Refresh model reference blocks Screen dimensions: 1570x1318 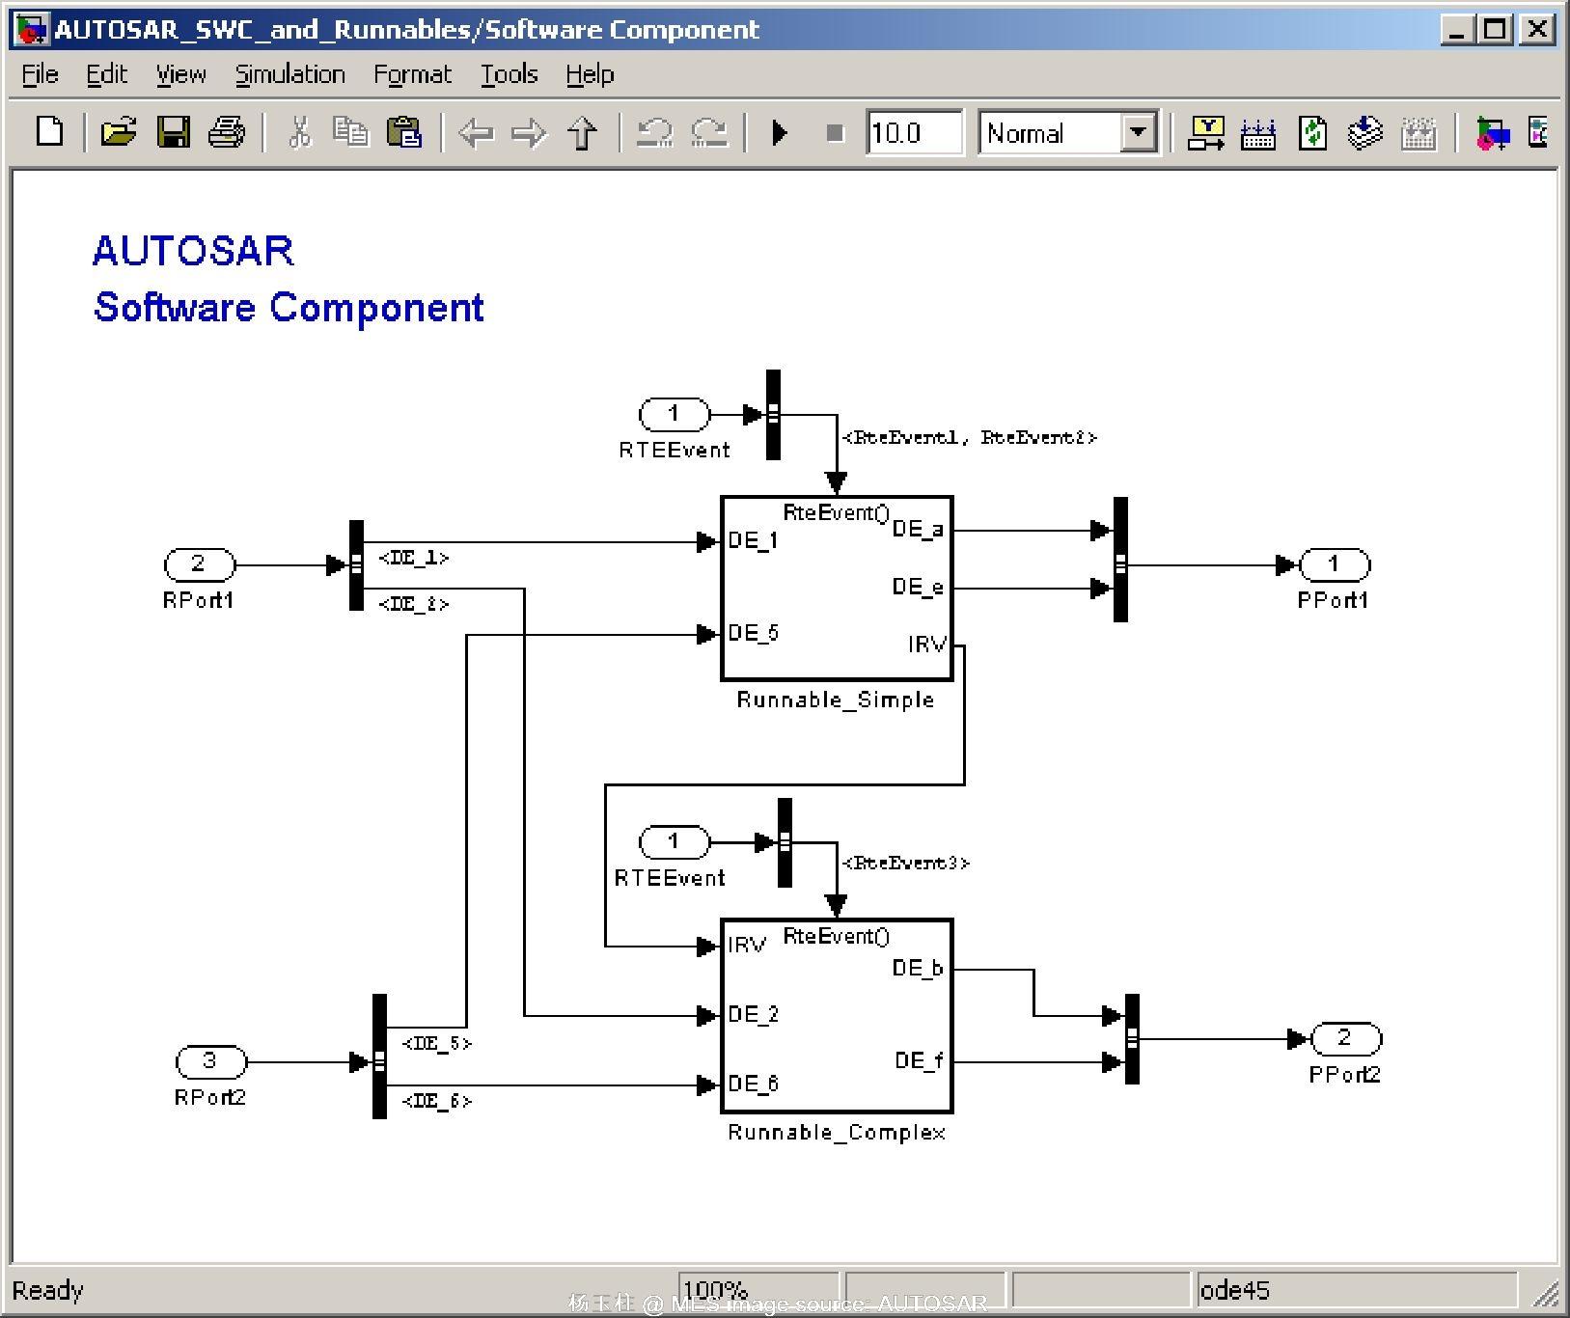click(1310, 133)
